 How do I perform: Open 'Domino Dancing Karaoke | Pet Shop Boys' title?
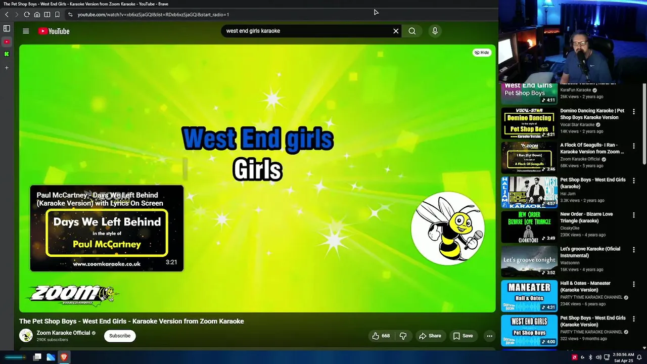[592, 114]
